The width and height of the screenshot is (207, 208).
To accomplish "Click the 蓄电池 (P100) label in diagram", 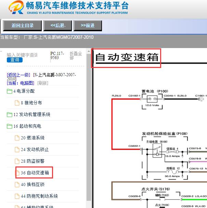I will [x=155, y=91].
